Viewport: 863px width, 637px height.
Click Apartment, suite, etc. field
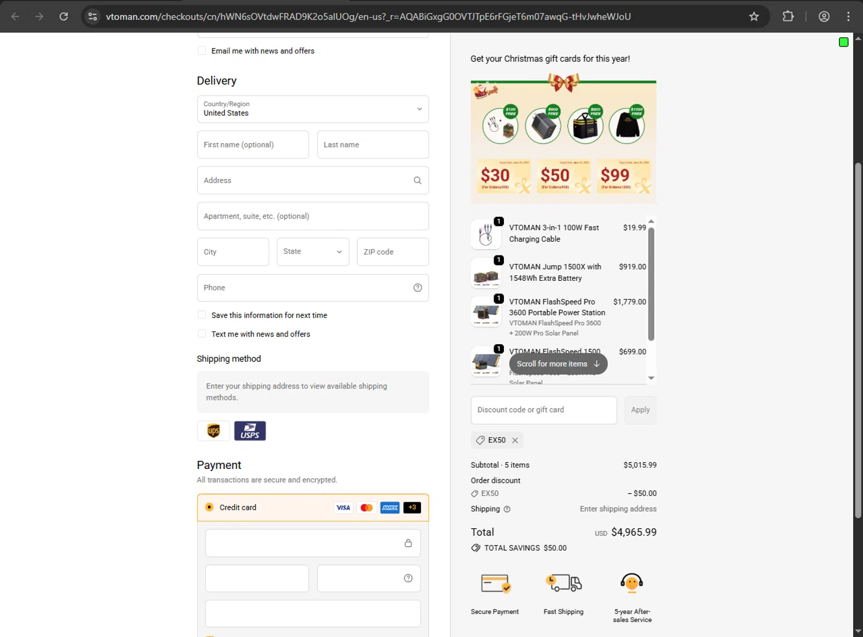click(313, 216)
